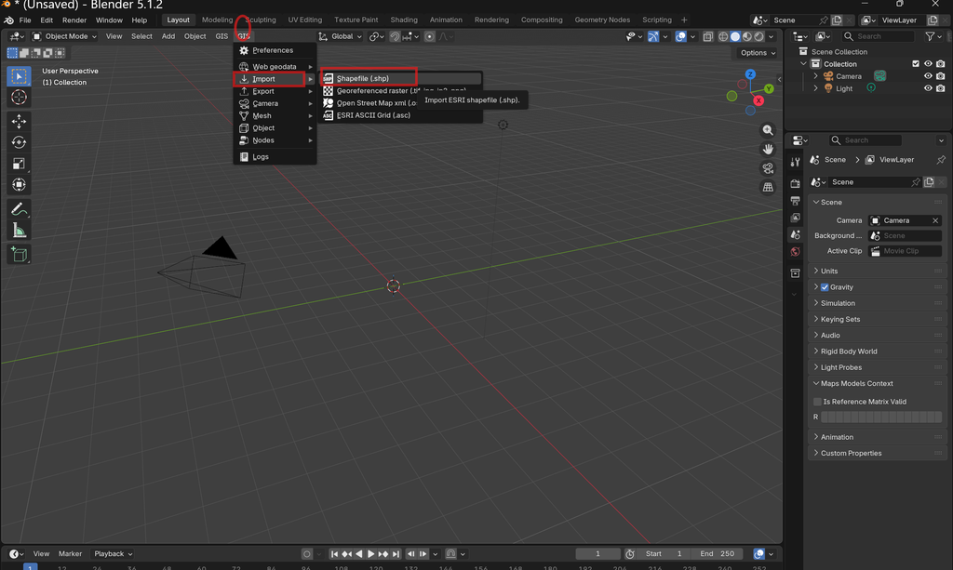The width and height of the screenshot is (953, 570).
Task: Click the play animation button
Action: pyautogui.click(x=370, y=553)
